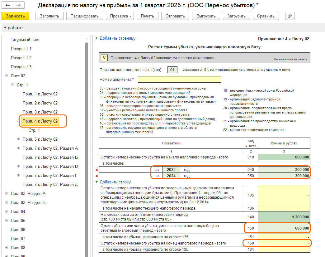Click green plus next to Добавить страницу

tap(97, 38)
